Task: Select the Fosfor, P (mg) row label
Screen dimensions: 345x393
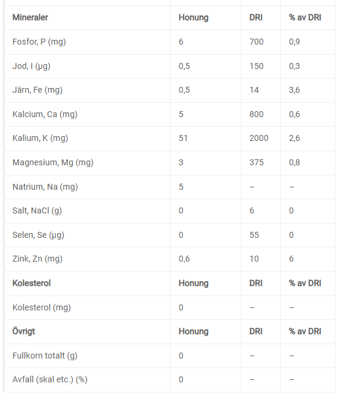Action: 39,42
